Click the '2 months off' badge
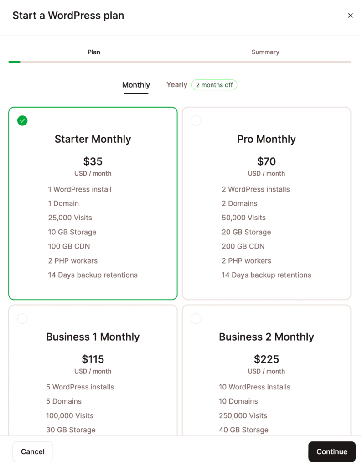 214,85
